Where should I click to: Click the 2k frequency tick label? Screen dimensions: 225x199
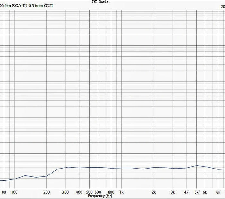pos(154,192)
